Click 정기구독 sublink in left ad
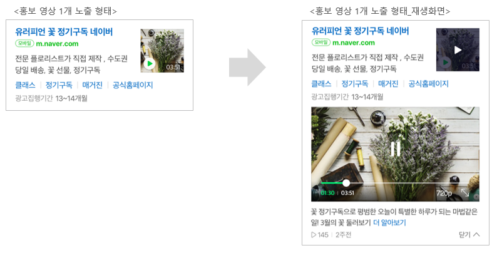This screenshot has height=253, width=497. [59, 85]
